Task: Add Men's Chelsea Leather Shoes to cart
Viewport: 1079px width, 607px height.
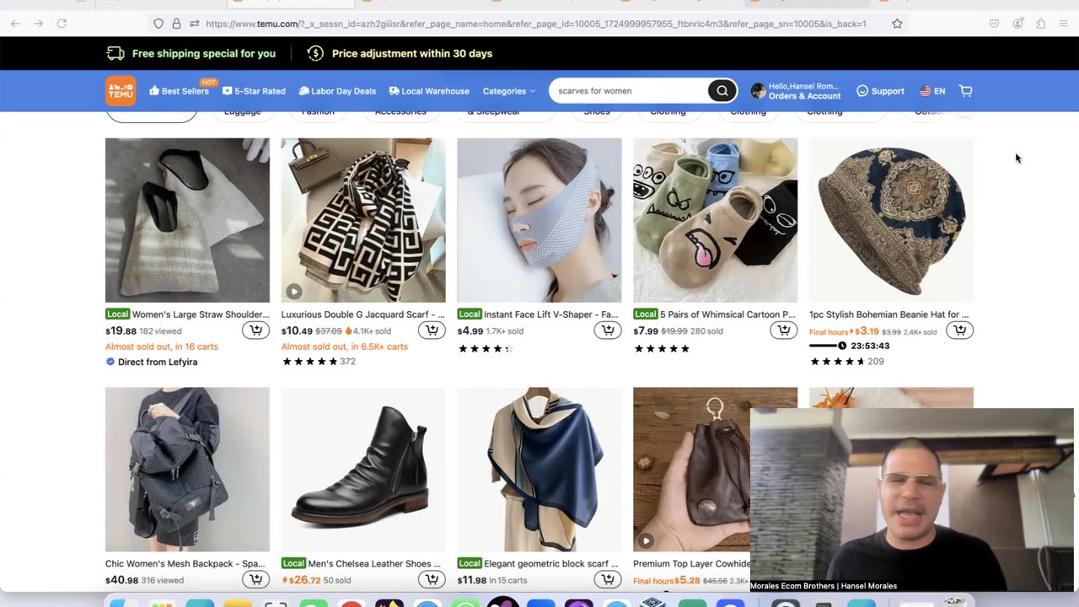Action: [x=432, y=579]
